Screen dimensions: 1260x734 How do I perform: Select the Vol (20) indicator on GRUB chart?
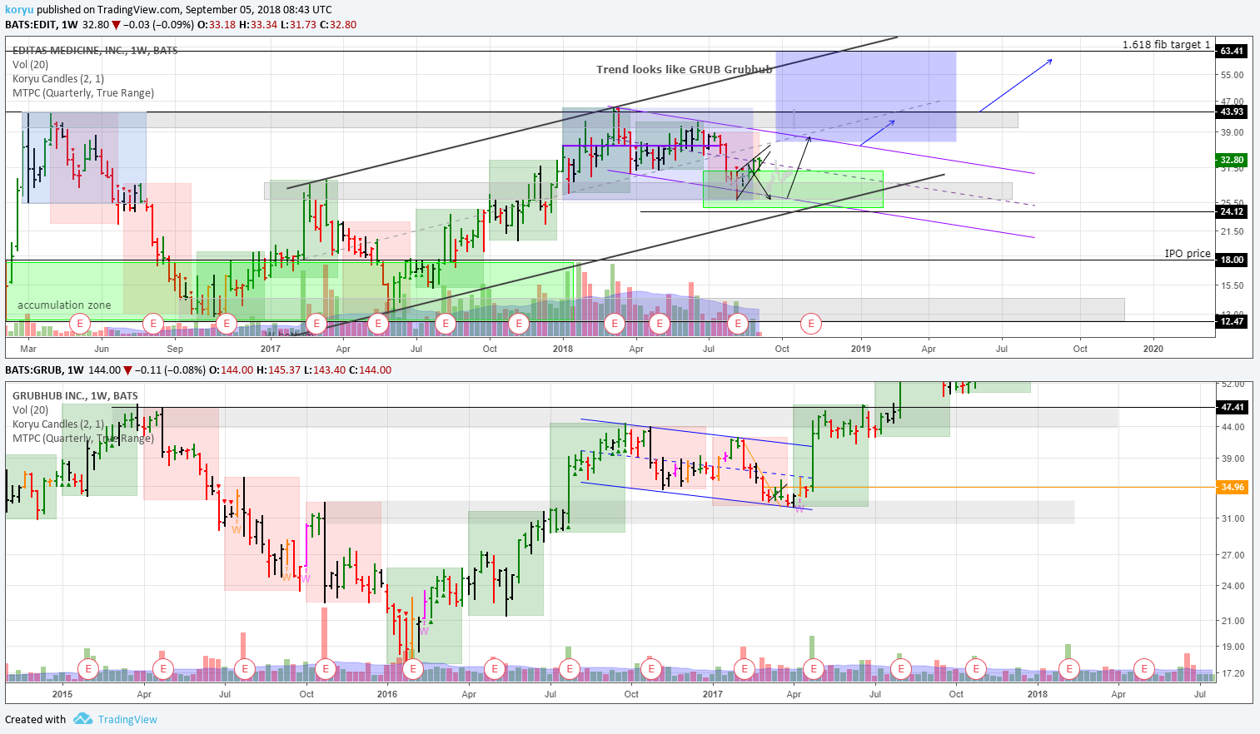(x=30, y=409)
